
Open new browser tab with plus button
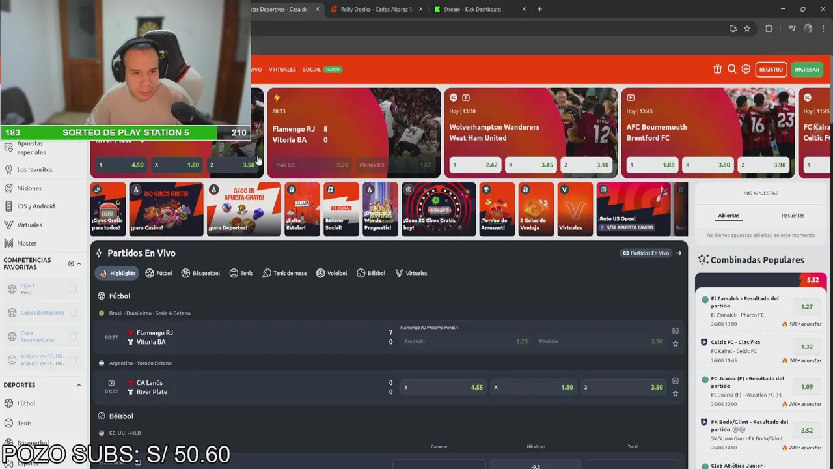point(539,9)
